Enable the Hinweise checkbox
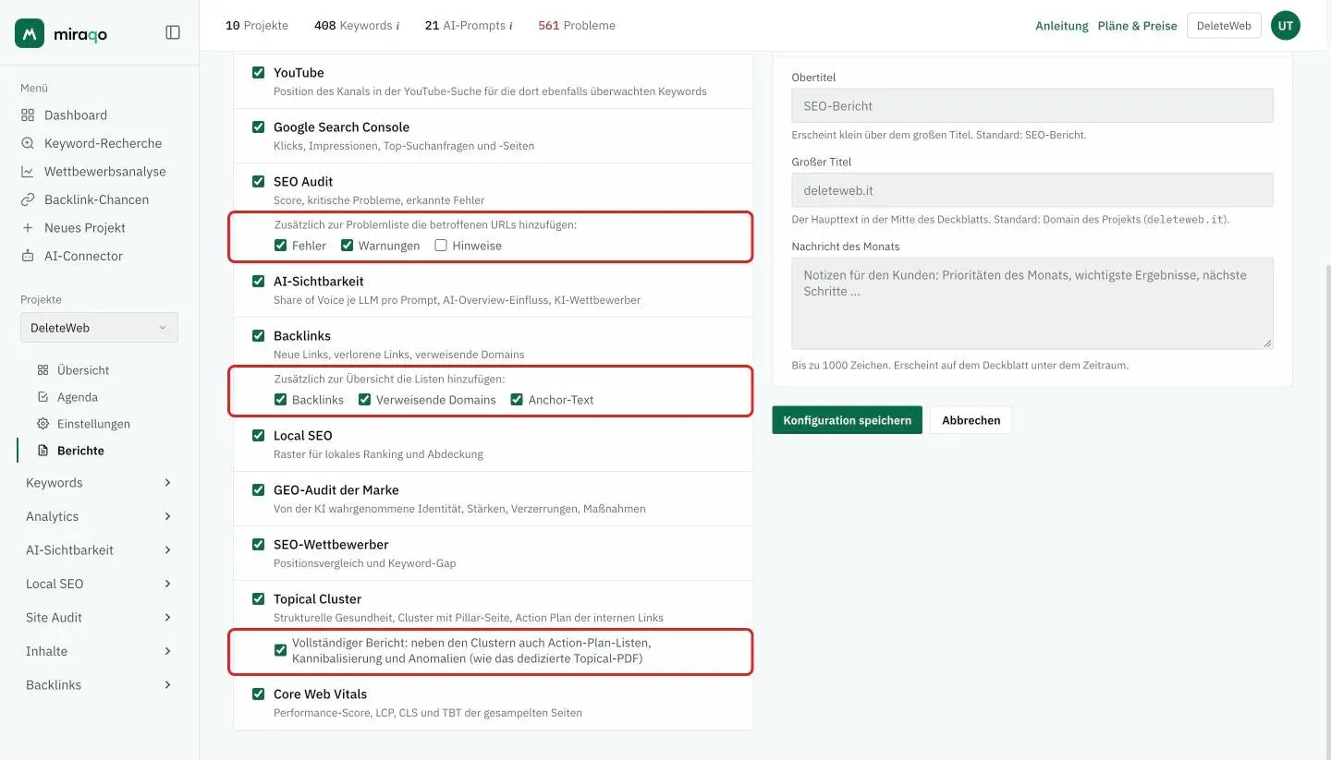The width and height of the screenshot is (1331, 760). tap(441, 246)
